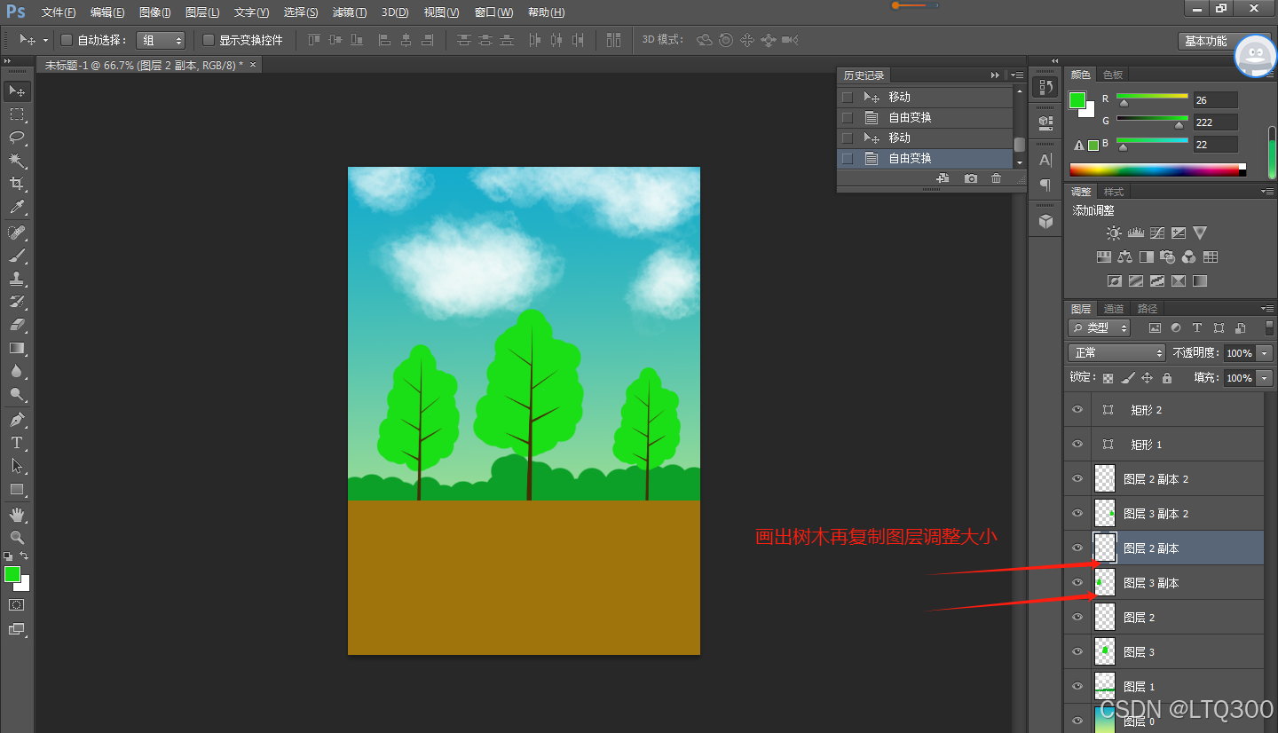Select the Lasso tool
Image resolution: width=1278 pixels, height=733 pixels.
[17, 138]
